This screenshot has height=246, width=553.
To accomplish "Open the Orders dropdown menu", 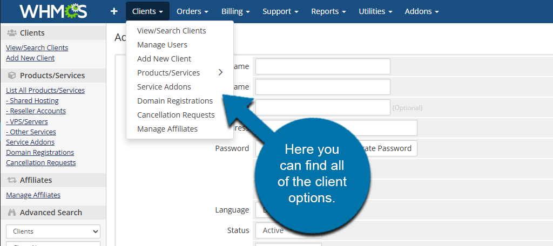I will 192,11.
